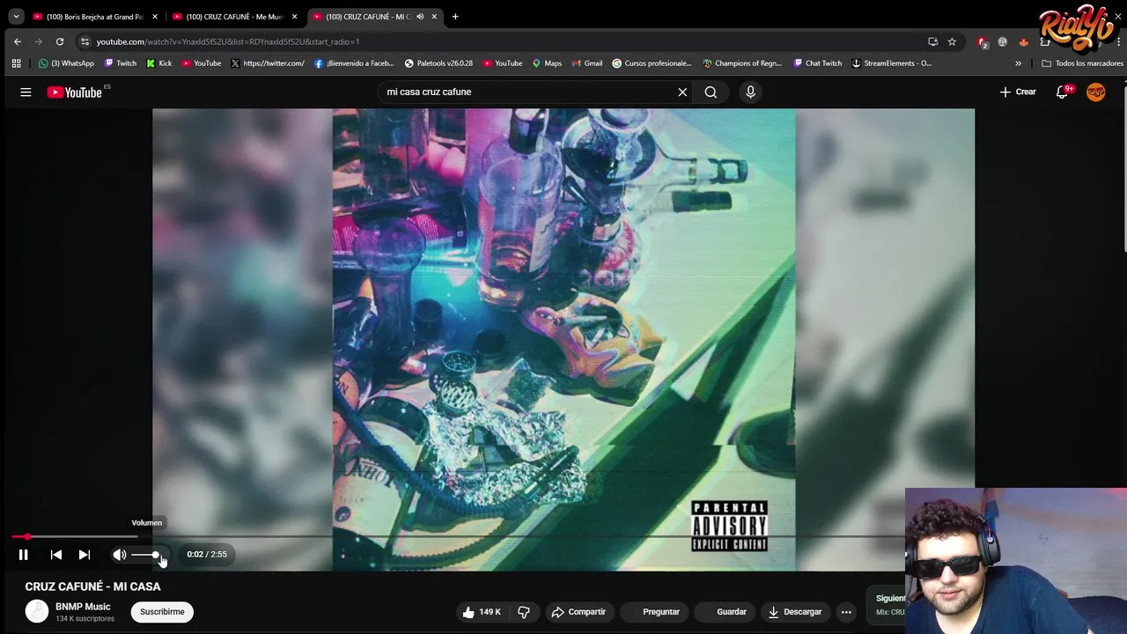Open the Gmail bookmark

pos(587,63)
